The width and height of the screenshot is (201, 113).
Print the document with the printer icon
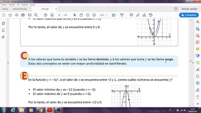(x=23, y=15)
